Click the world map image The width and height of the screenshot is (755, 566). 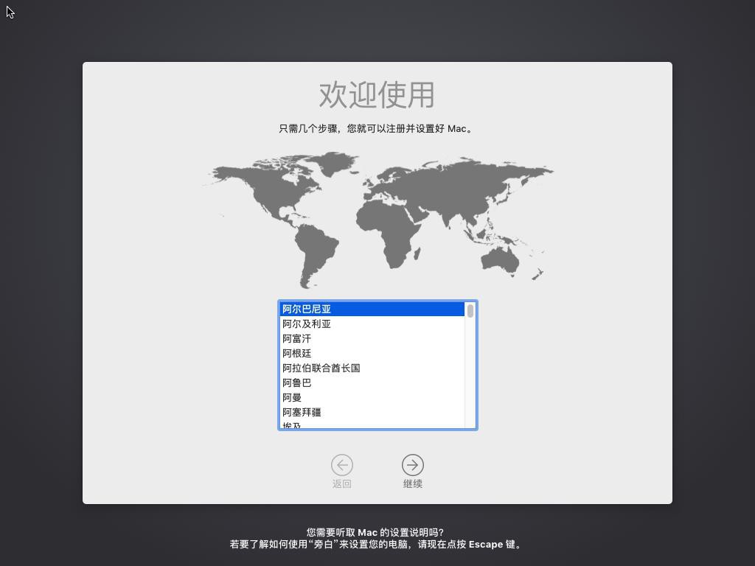[x=377, y=220]
